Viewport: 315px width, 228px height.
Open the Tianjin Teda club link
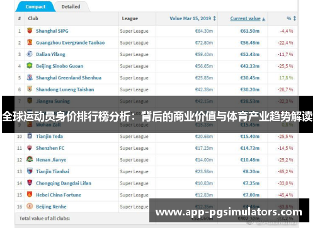(x=49, y=137)
